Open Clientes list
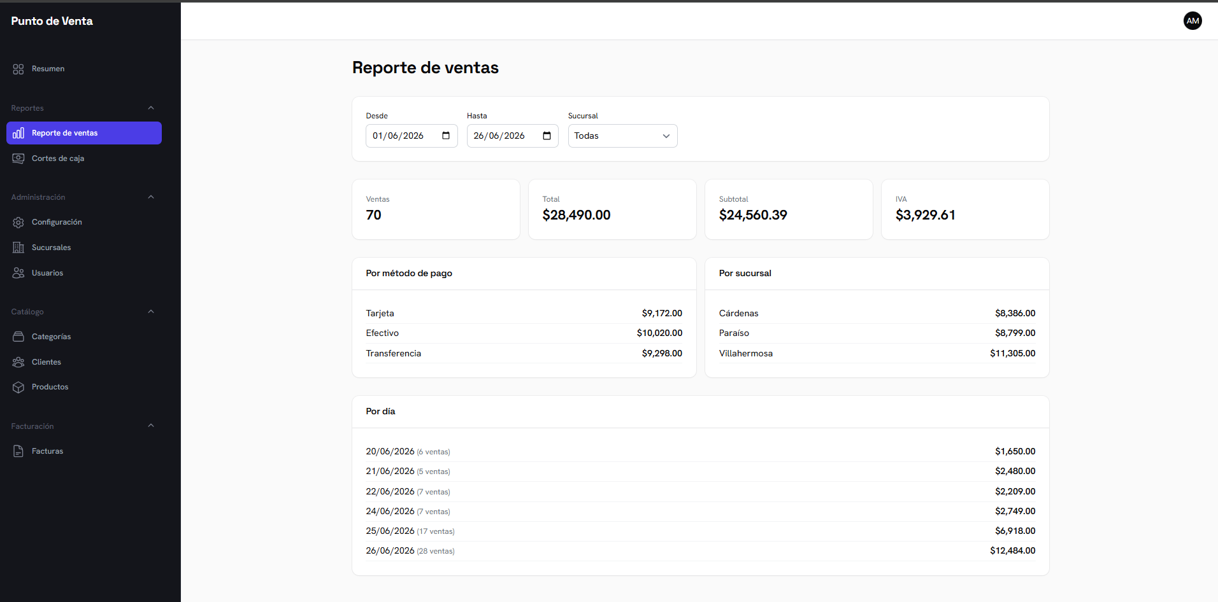 tap(84, 362)
